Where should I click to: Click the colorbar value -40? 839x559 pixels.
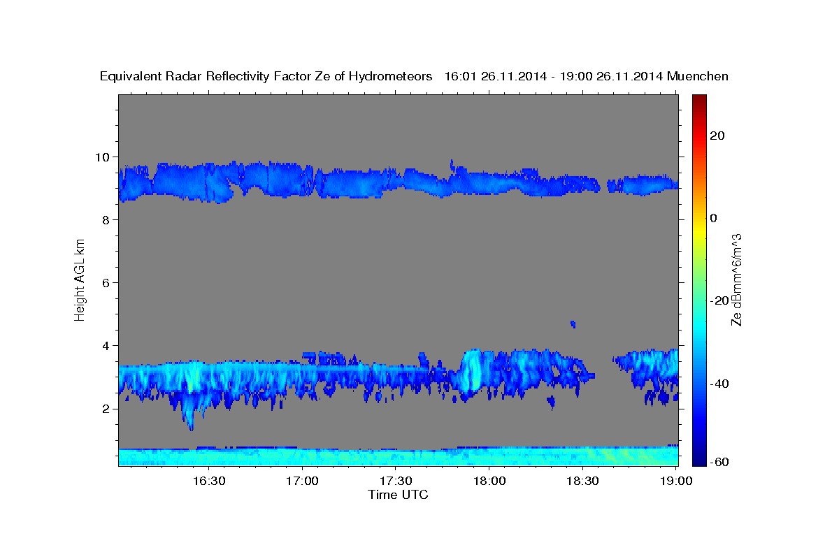(x=718, y=383)
